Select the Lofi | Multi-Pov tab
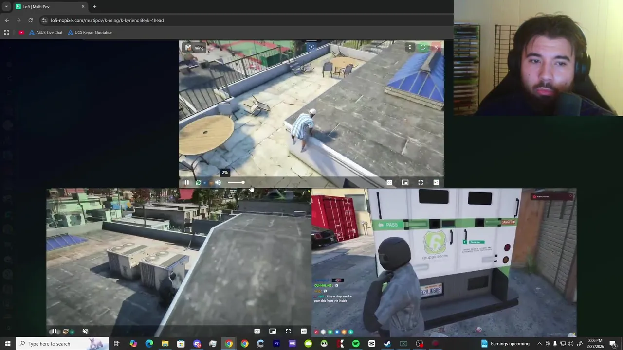The width and height of the screenshot is (623, 350). point(50,7)
